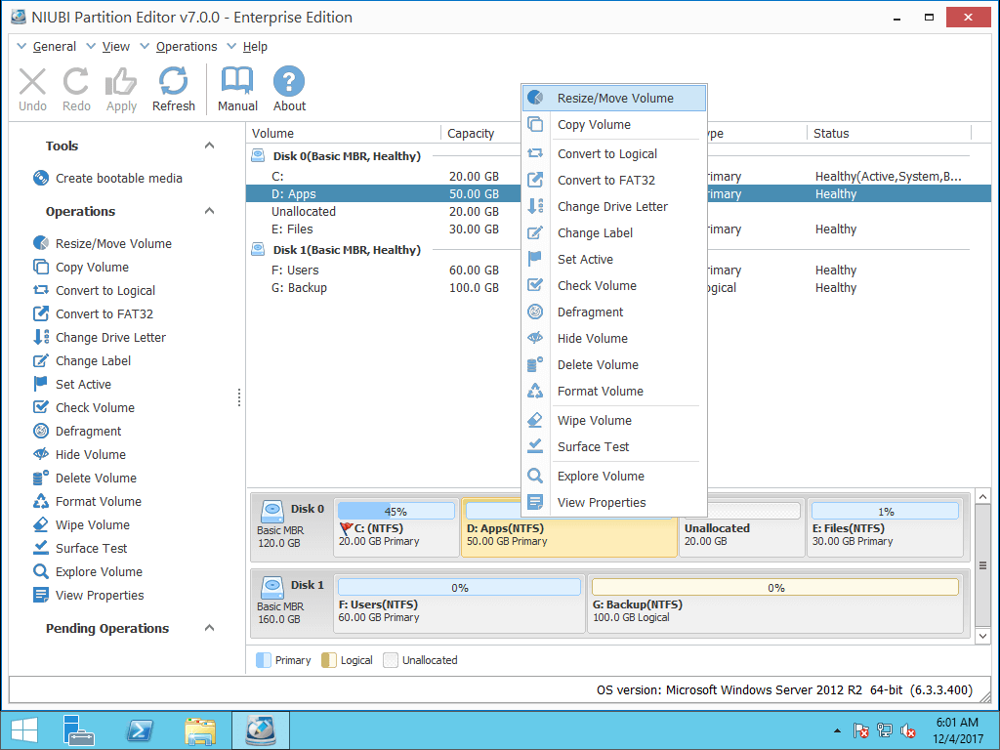Viewport: 1000px width, 750px height.
Task: Choose Defragment in context menu
Action: tap(614, 312)
